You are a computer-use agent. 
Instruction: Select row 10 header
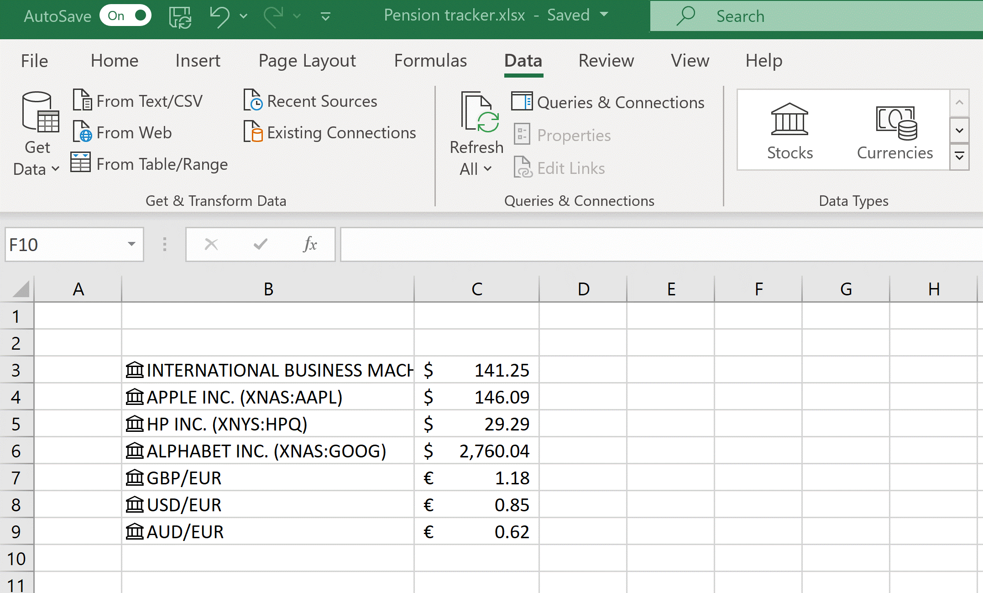[x=16, y=558]
